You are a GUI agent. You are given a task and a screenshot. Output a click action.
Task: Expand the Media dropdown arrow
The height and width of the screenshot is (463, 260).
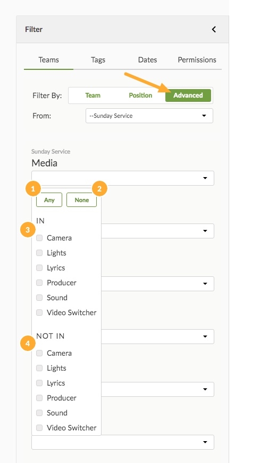coord(205,178)
